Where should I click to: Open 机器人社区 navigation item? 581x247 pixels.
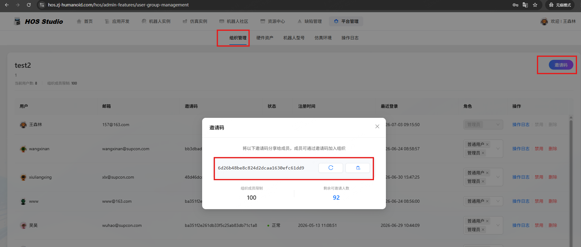[x=234, y=21]
